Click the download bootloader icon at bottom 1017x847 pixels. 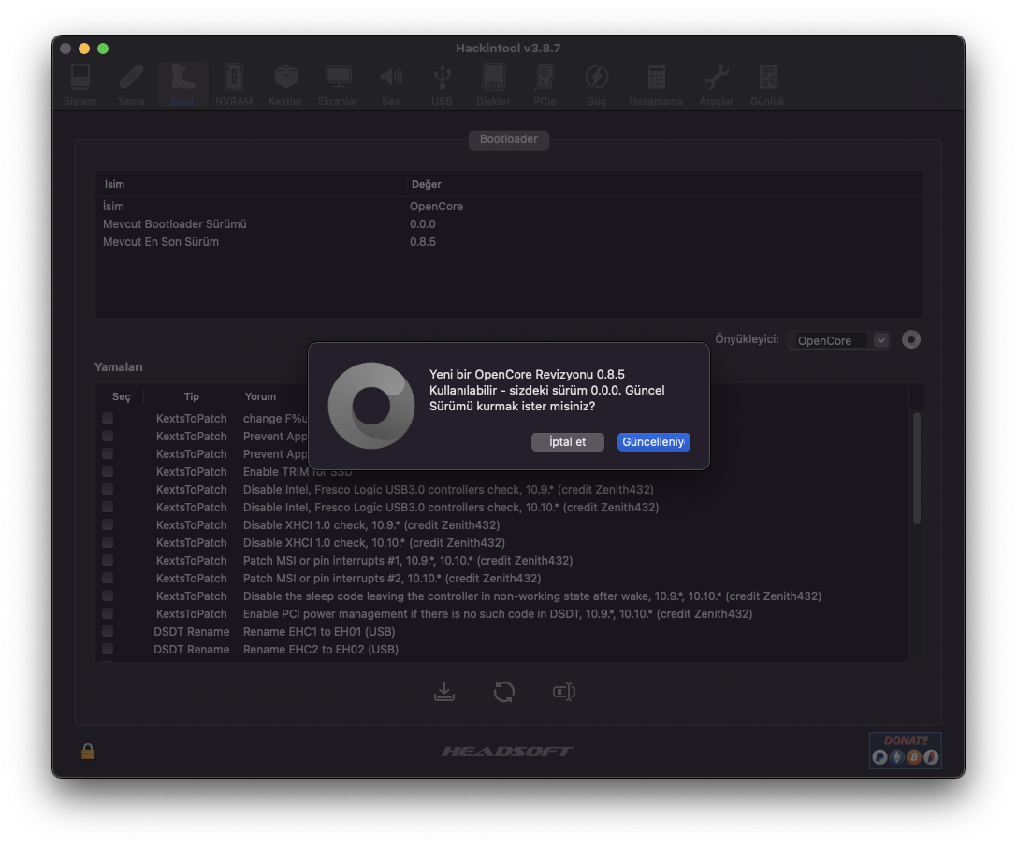pos(444,692)
